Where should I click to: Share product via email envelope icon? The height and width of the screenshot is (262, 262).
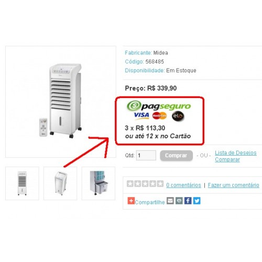coord(170,201)
